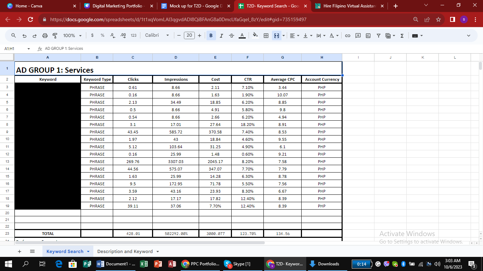Toggle italic formatting

pos(221,36)
